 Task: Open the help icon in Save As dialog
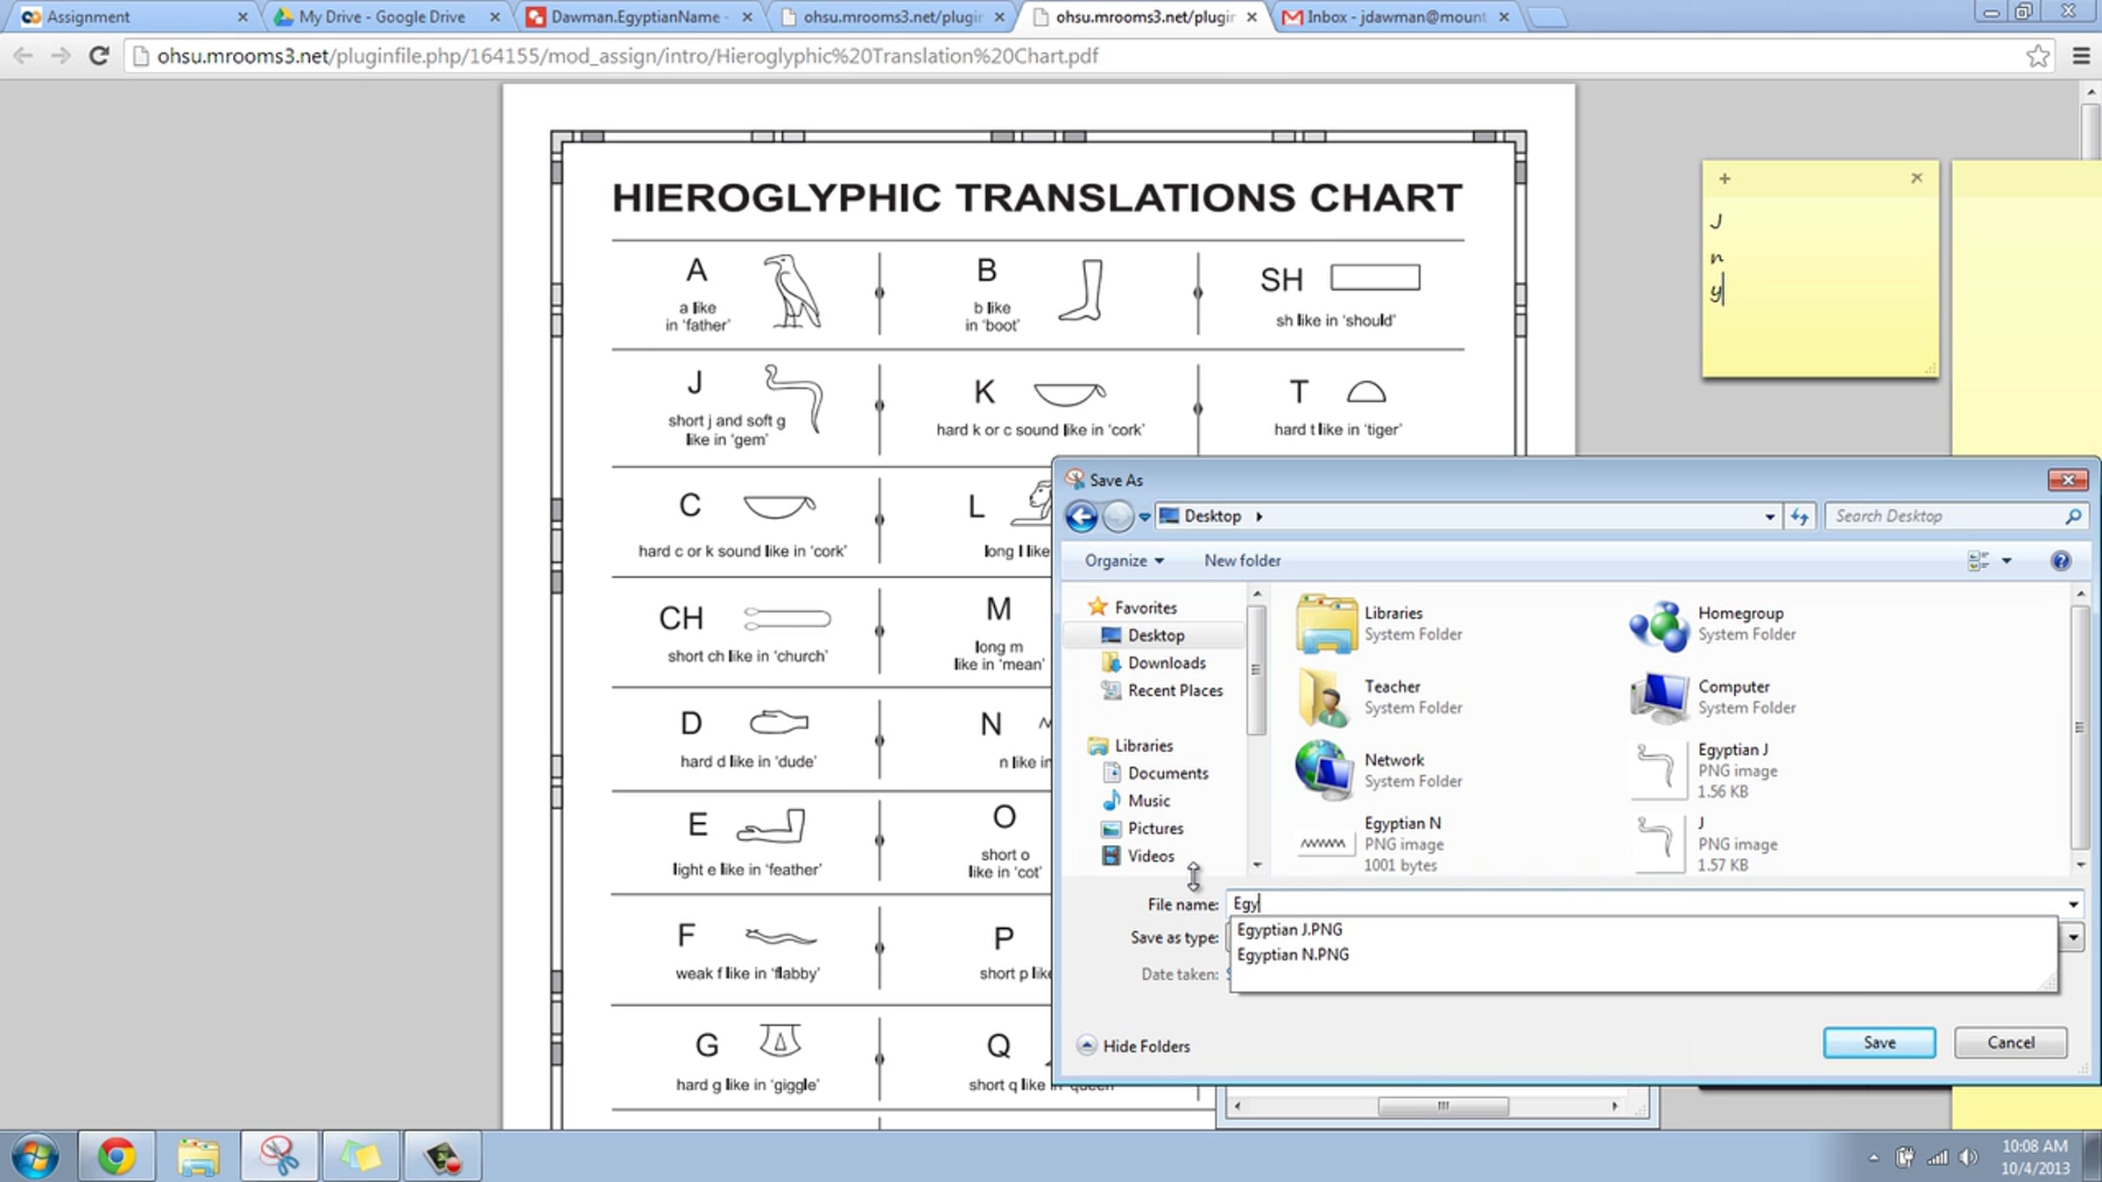coord(2060,561)
